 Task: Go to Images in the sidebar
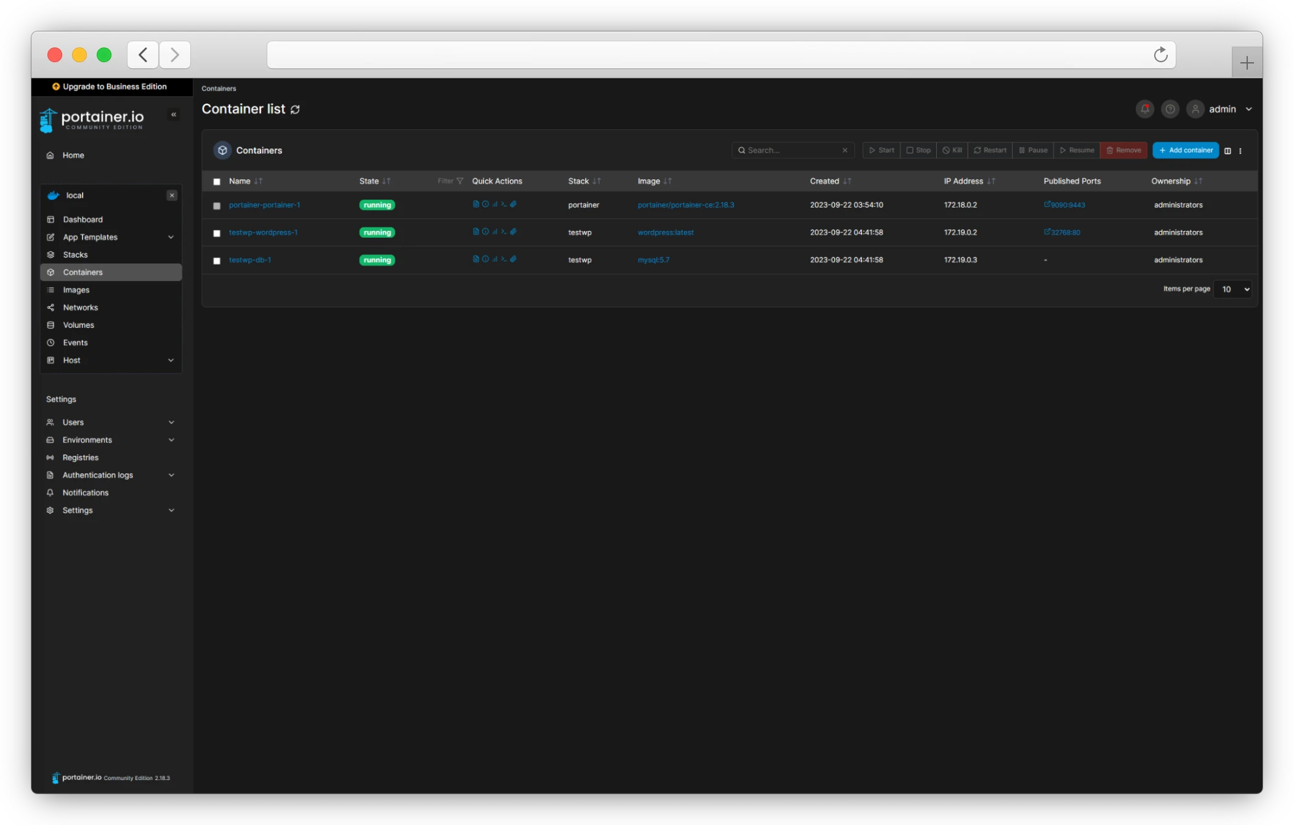[x=76, y=290]
